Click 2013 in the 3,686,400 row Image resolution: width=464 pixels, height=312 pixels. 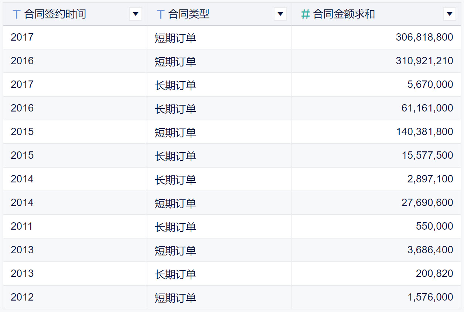coord(22,250)
